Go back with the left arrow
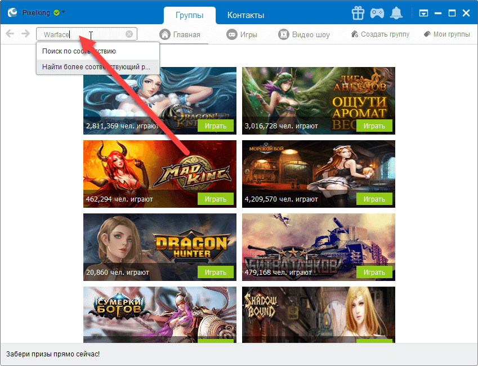478x366 pixels. pos(10,34)
